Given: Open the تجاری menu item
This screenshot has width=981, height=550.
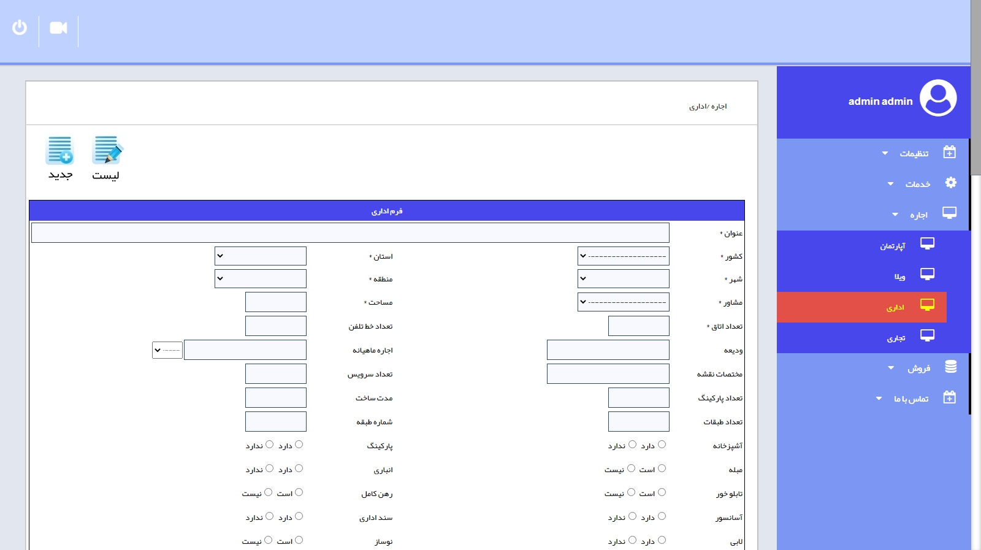Looking at the screenshot, I should (896, 337).
